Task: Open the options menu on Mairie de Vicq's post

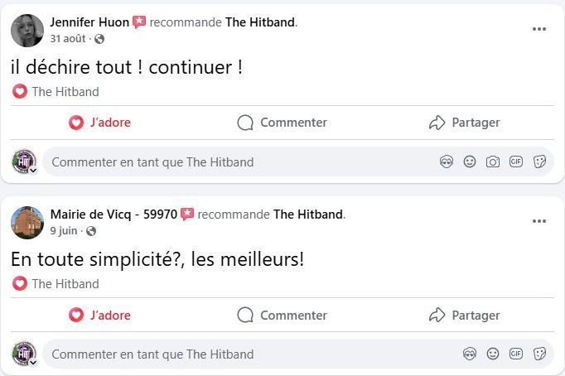Action: [539, 221]
